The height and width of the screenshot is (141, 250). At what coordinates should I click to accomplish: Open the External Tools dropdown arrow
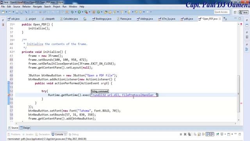pyautogui.click(x=89, y=12)
